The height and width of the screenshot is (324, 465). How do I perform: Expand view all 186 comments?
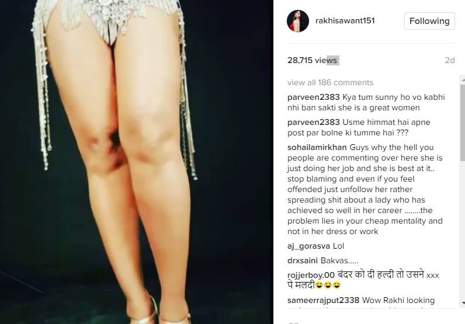tap(330, 82)
